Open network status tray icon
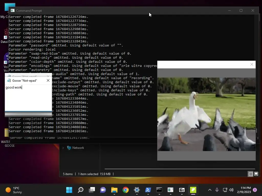Viewport: 262px width, 196px height. [x=225, y=190]
